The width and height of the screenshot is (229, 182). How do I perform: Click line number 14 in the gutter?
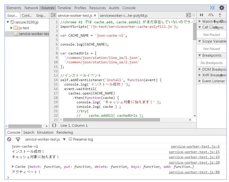click(x=56, y=80)
